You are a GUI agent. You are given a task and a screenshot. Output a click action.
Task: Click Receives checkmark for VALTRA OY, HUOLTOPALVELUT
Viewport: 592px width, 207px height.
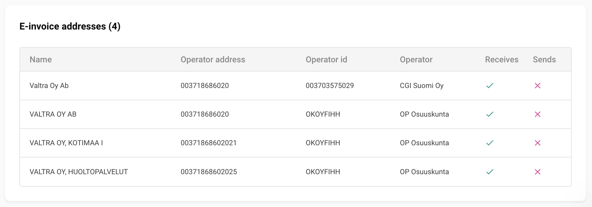tap(490, 172)
